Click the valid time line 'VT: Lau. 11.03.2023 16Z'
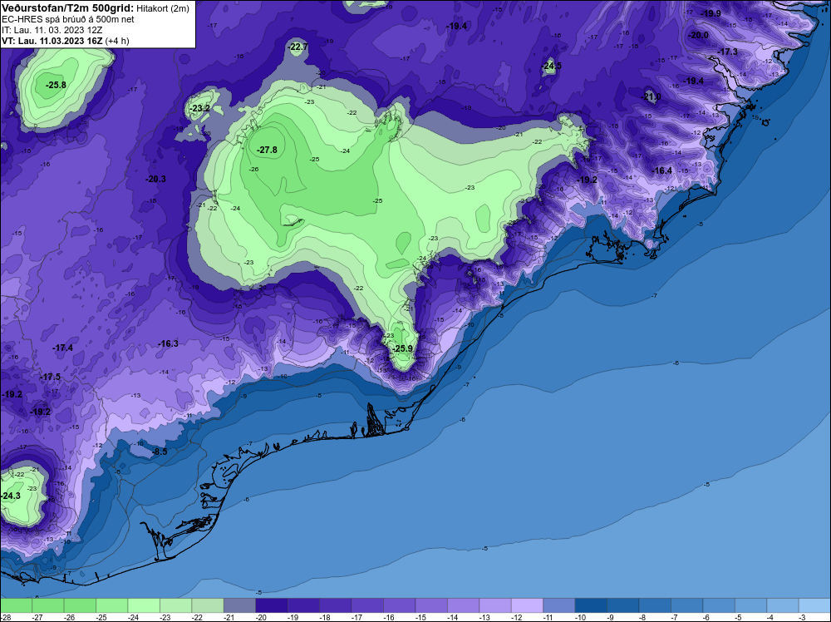 (52, 41)
